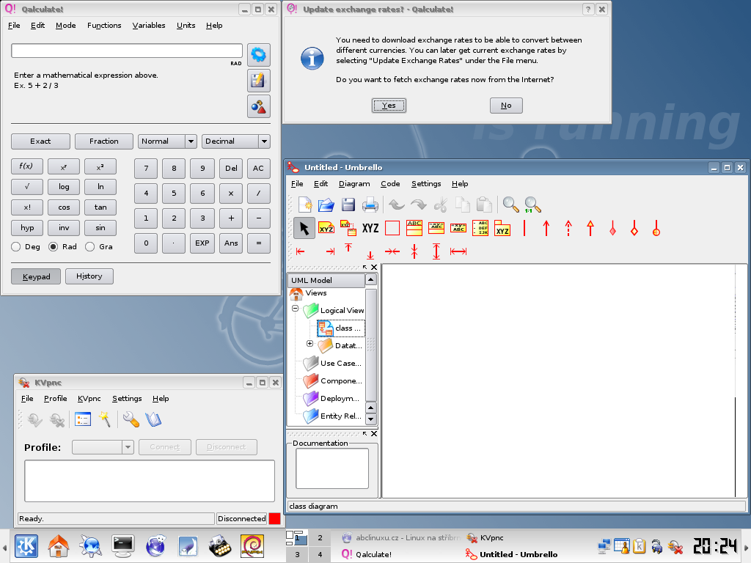The image size is (751, 563).
Task: Select the Gra angle radio button
Action: (x=89, y=246)
